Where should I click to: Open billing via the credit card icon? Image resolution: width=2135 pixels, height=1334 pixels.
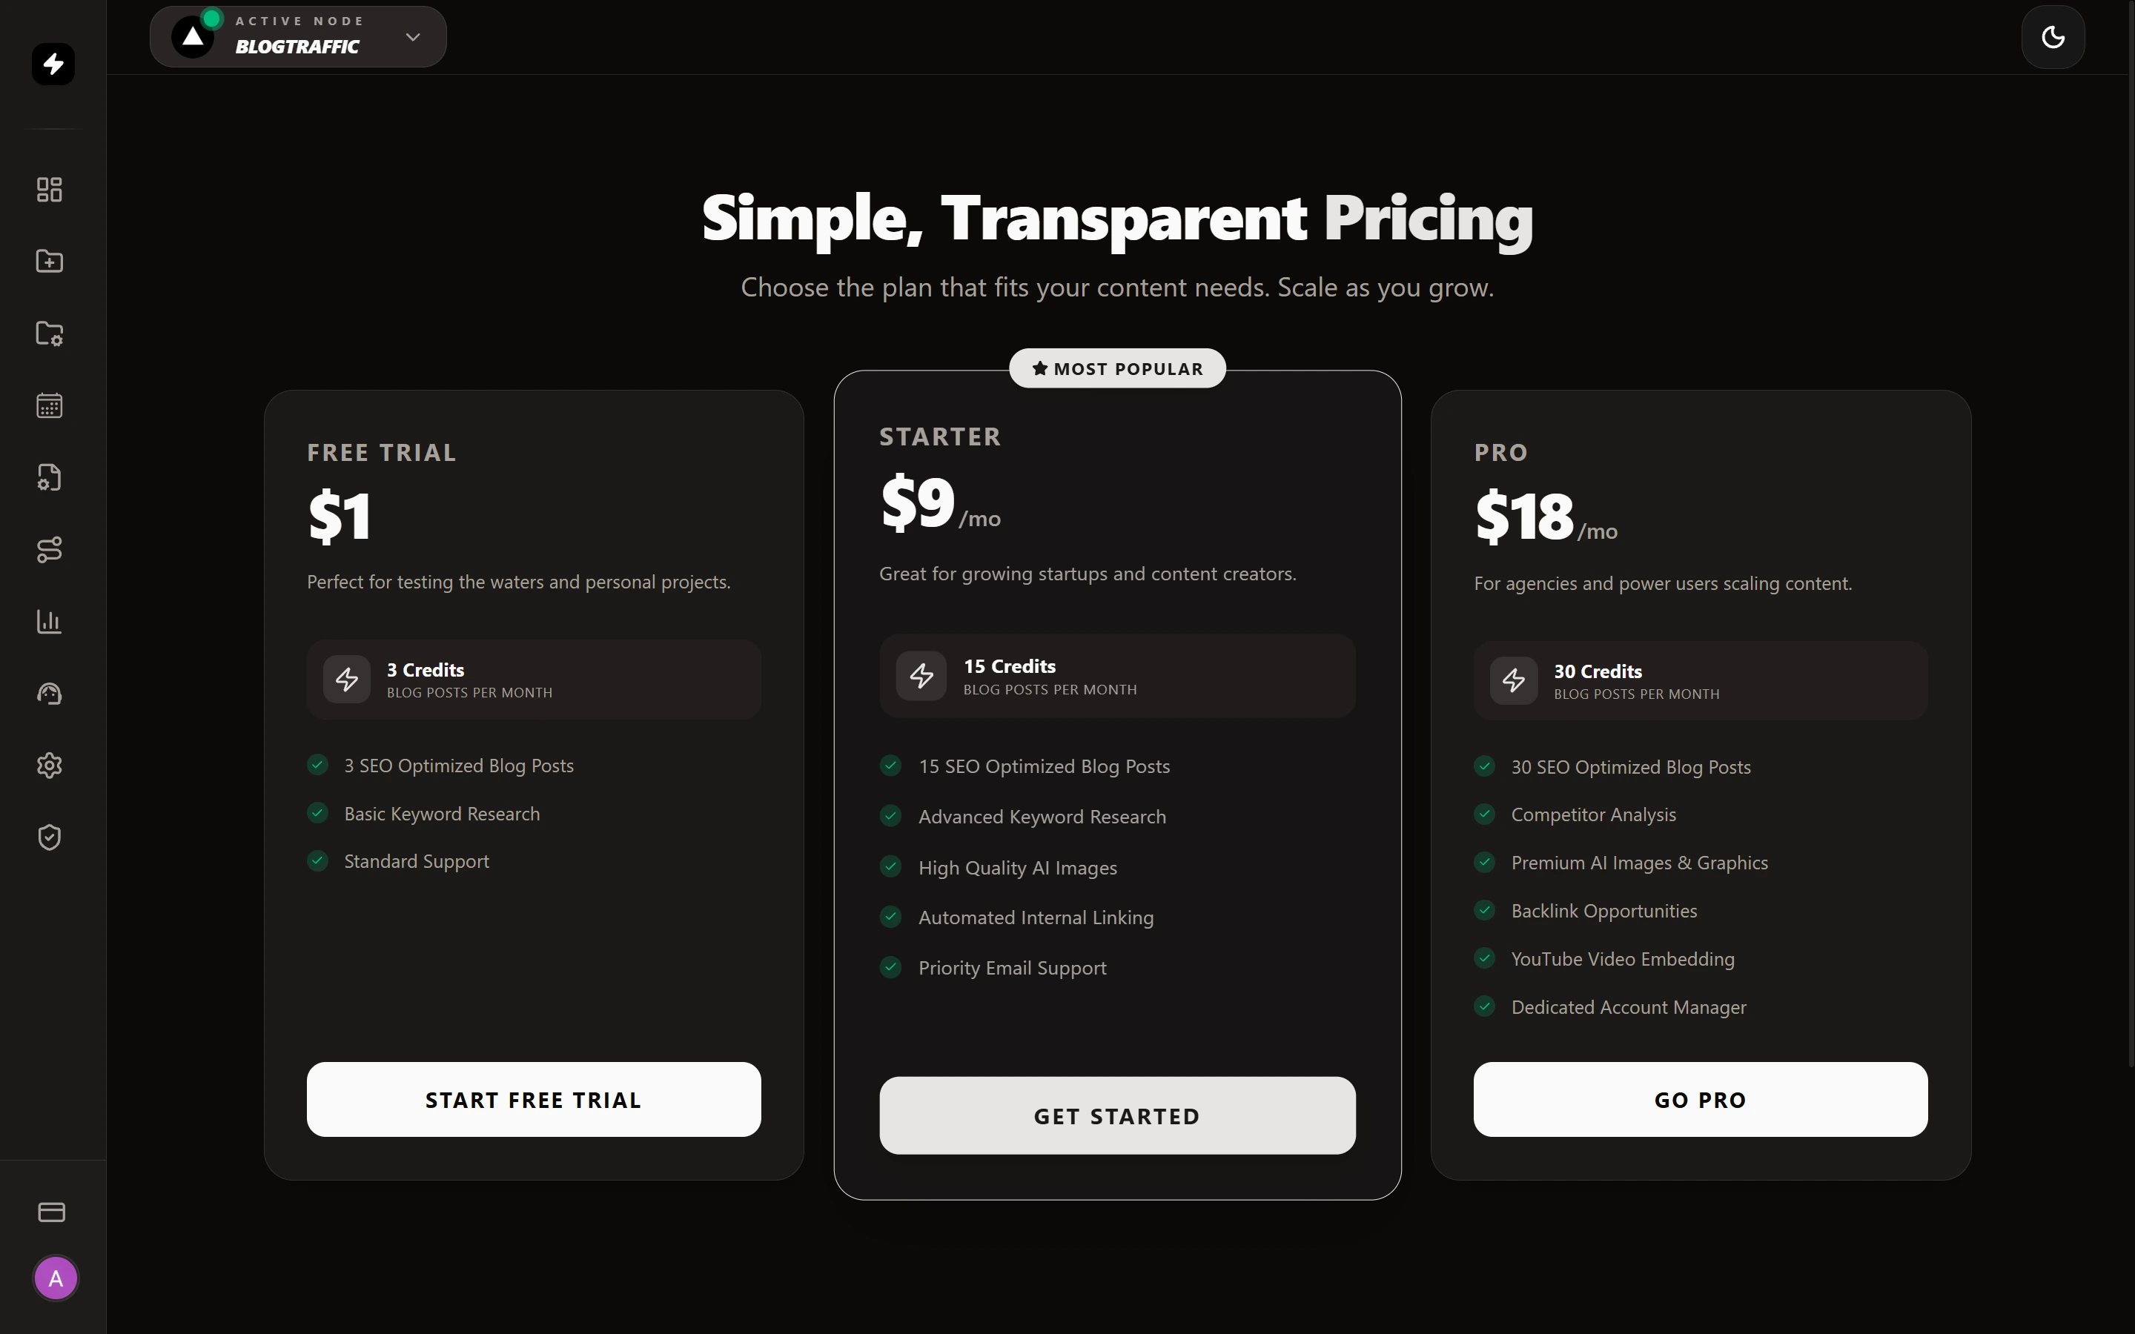coord(52,1213)
